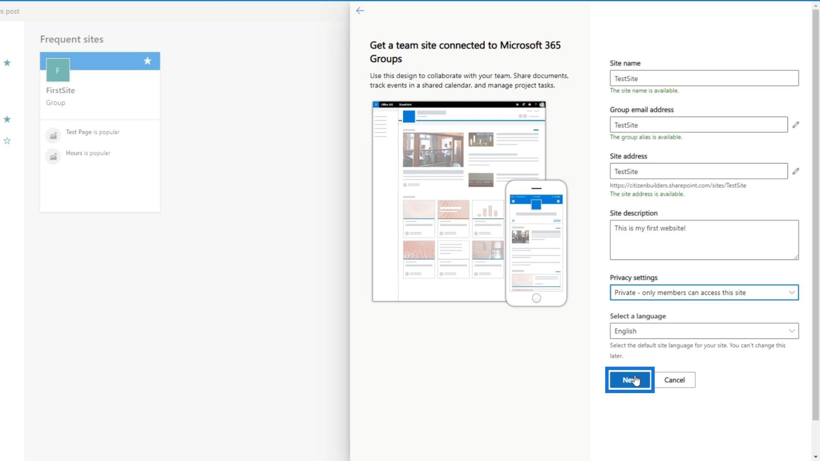This screenshot has width=820, height=461.
Task: Go back using the left arrow icon
Action: pos(360,11)
